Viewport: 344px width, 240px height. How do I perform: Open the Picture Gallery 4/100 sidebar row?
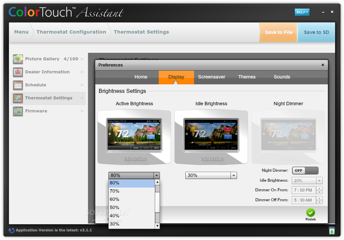pyautogui.click(x=48, y=59)
